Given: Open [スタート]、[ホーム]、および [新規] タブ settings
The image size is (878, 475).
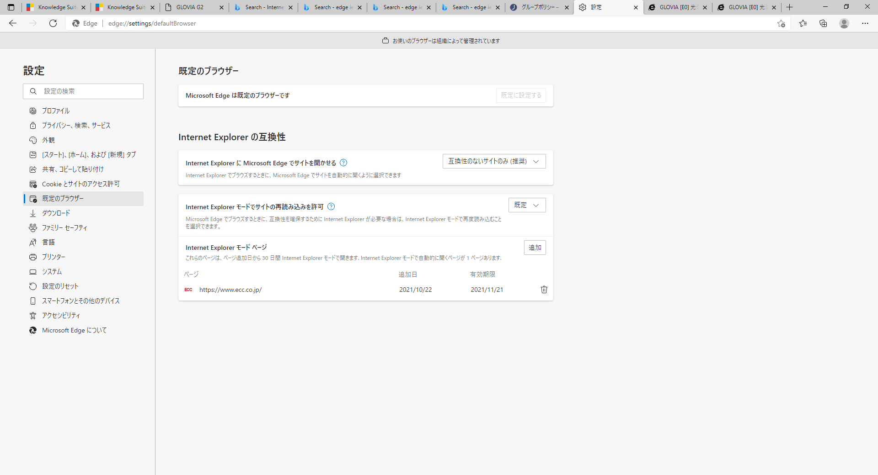Looking at the screenshot, I should tap(83, 154).
